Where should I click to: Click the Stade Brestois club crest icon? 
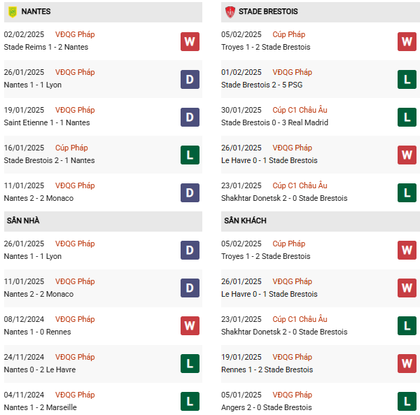230,12
